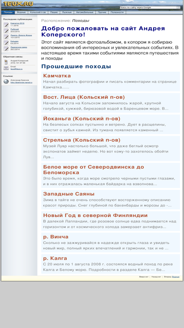This screenshot has width=184, height=328.
Task: Open the р. Калга heading
Action: click(x=55, y=258)
